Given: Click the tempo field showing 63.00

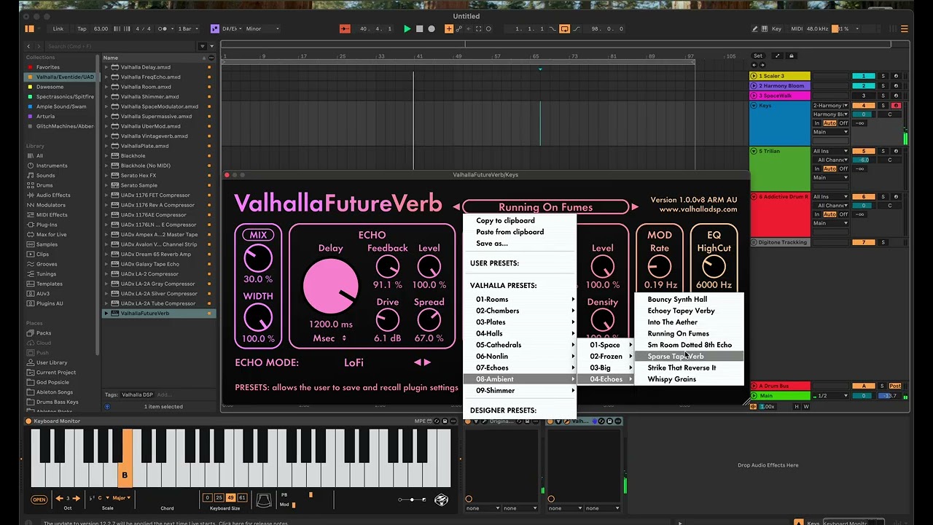Looking at the screenshot, I should click(101, 28).
